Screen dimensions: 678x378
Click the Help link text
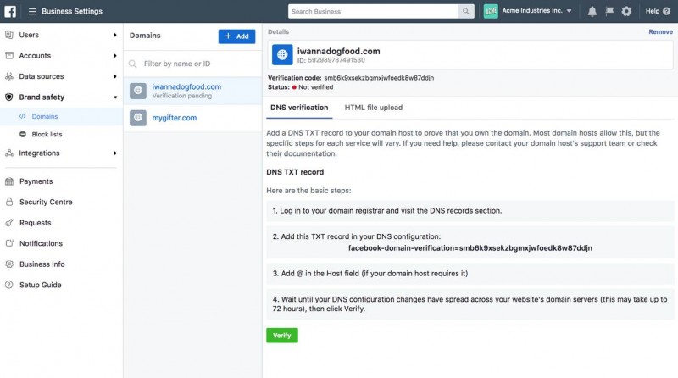tap(652, 11)
